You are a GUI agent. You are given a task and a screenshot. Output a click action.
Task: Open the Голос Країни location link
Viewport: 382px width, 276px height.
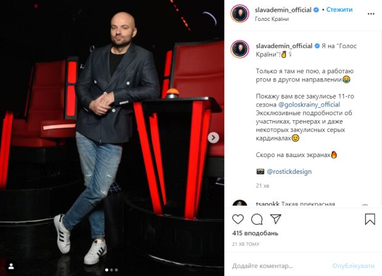click(272, 19)
